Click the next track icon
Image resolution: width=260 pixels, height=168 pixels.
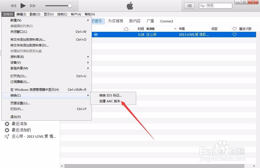click(x=32, y=5)
